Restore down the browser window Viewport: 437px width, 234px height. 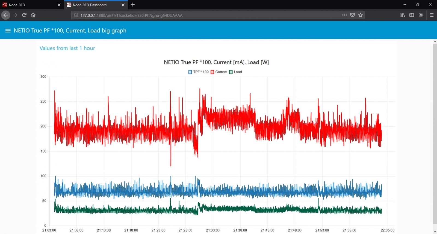pos(418,5)
